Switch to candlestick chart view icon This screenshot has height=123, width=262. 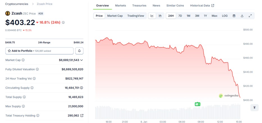pos(160,16)
